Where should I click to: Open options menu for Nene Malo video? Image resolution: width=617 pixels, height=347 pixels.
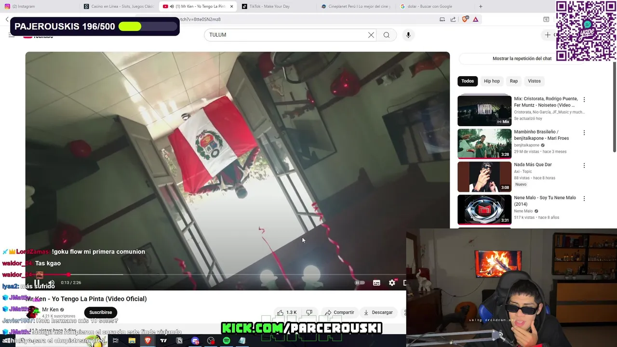584,199
